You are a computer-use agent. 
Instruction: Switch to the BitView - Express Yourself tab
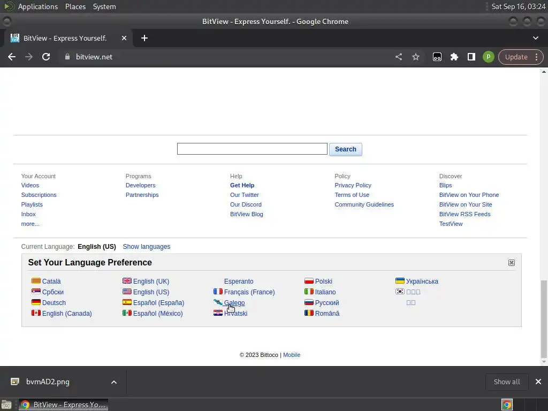tap(65, 38)
